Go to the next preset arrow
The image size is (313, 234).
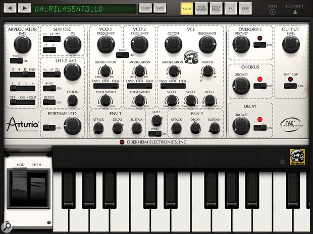click(x=24, y=8)
